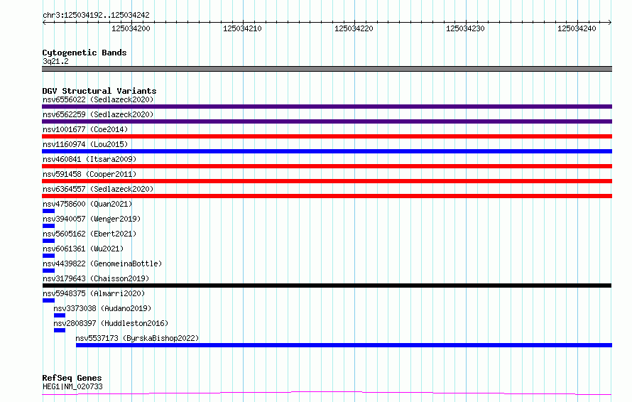Select the short blue bar under nsv3373038
Image resolution: width=632 pixels, height=402 pixels.
point(60,315)
